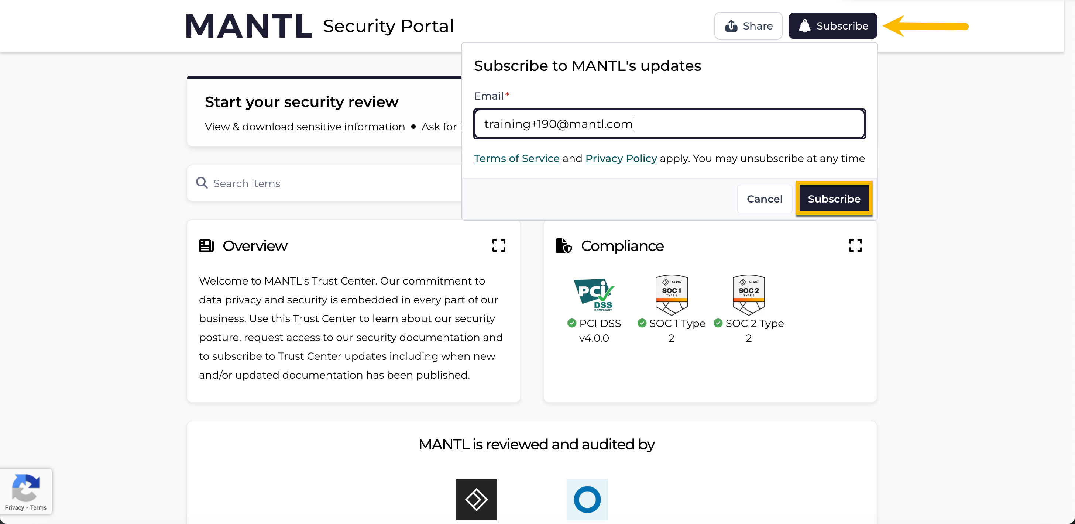Click the Compliance card heading

622,246
